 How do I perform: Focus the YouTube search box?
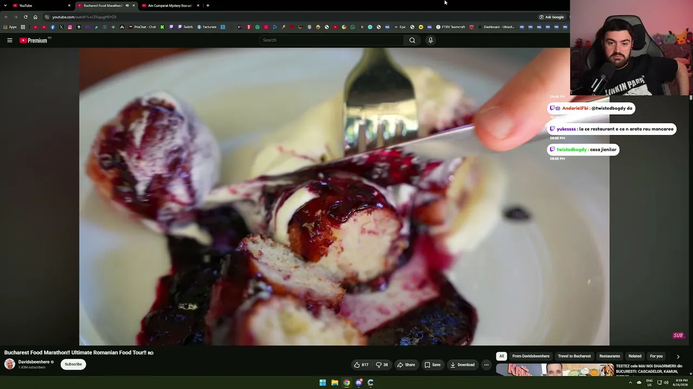click(x=331, y=40)
